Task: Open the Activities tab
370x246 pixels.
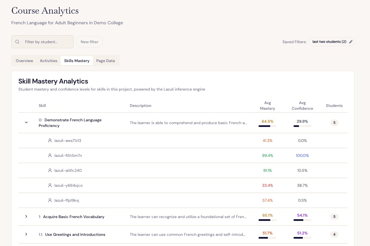Action: pos(49,61)
